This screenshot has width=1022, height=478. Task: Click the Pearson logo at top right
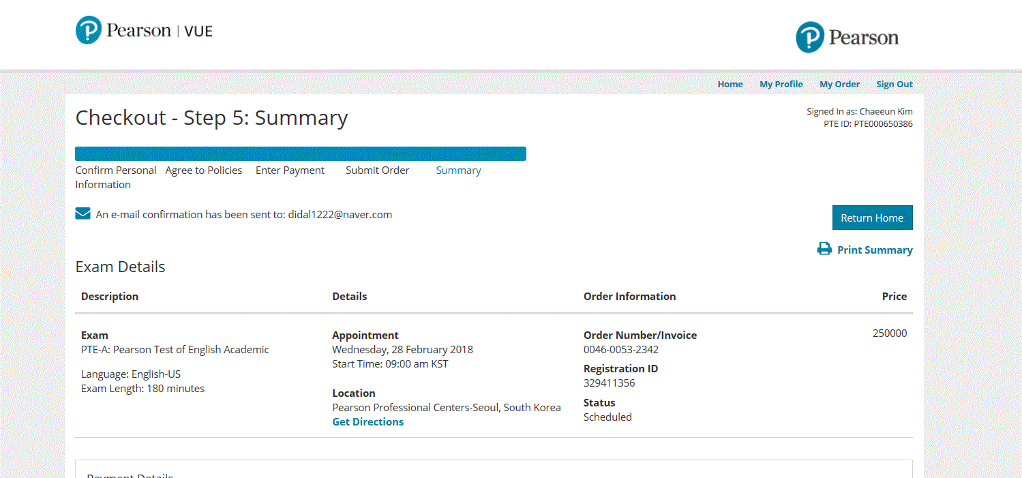[847, 38]
